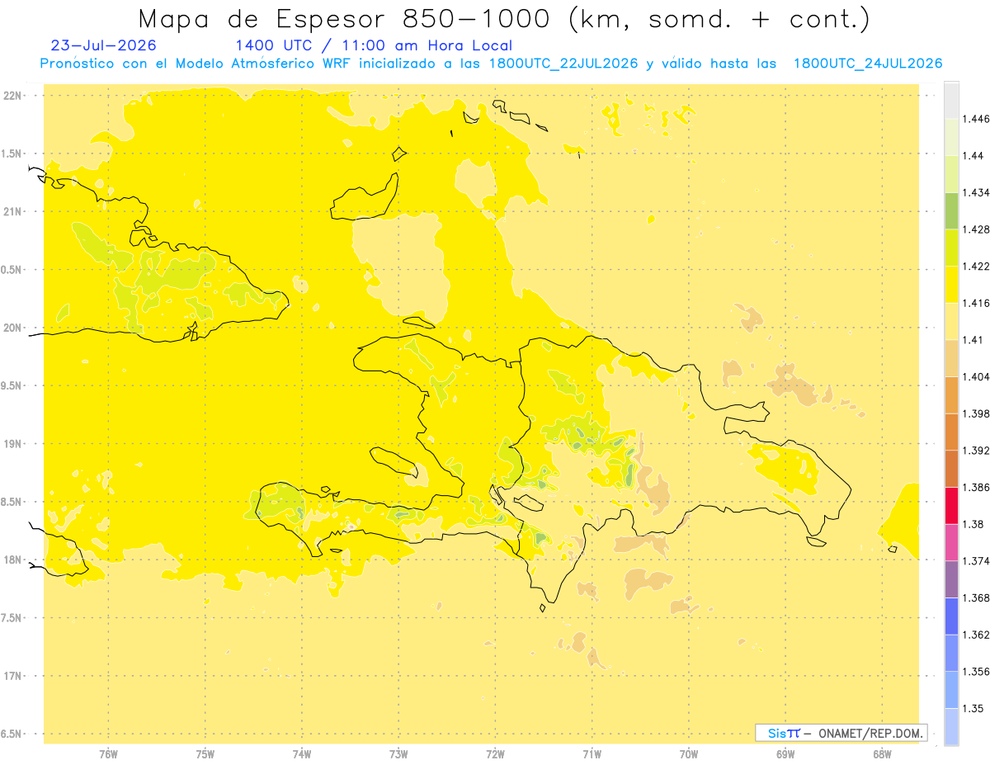Click the orange swatch between 1.398 and 1.404
The image size is (990, 765).
pyautogui.click(x=951, y=394)
